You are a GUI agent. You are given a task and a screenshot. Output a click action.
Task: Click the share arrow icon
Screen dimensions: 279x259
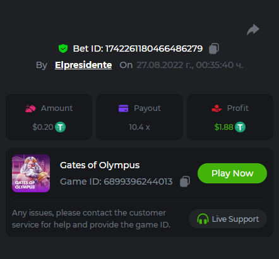click(x=253, y=30)
